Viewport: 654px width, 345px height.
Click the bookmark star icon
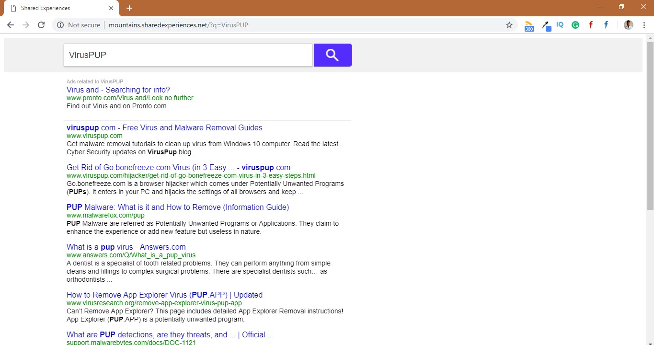coord(509,25)
